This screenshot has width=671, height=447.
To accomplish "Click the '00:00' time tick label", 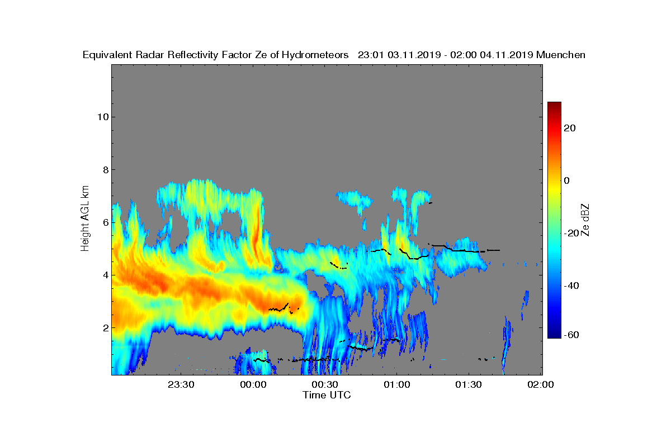I will coord(253,384).
